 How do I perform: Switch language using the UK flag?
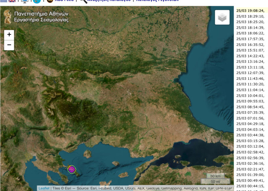(x=12, y=1)
